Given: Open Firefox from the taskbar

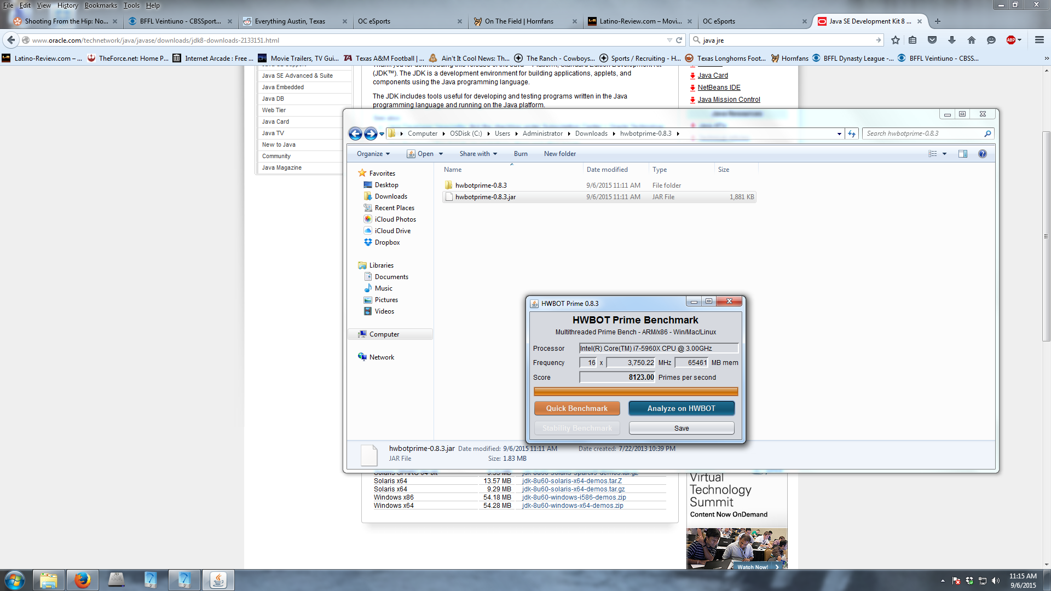Looking at the screenshot, I should pyautogui.click(x=82, y=580).
